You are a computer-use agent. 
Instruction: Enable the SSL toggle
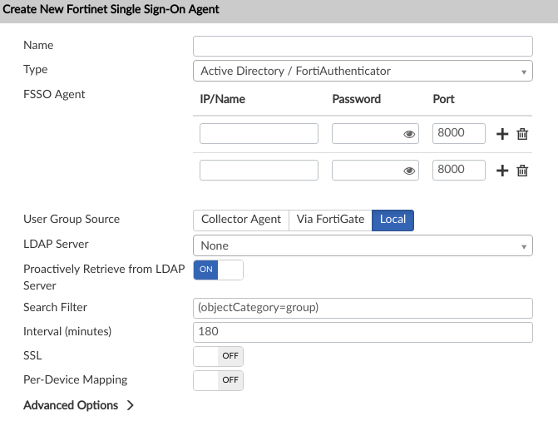[x=218, y=356]
